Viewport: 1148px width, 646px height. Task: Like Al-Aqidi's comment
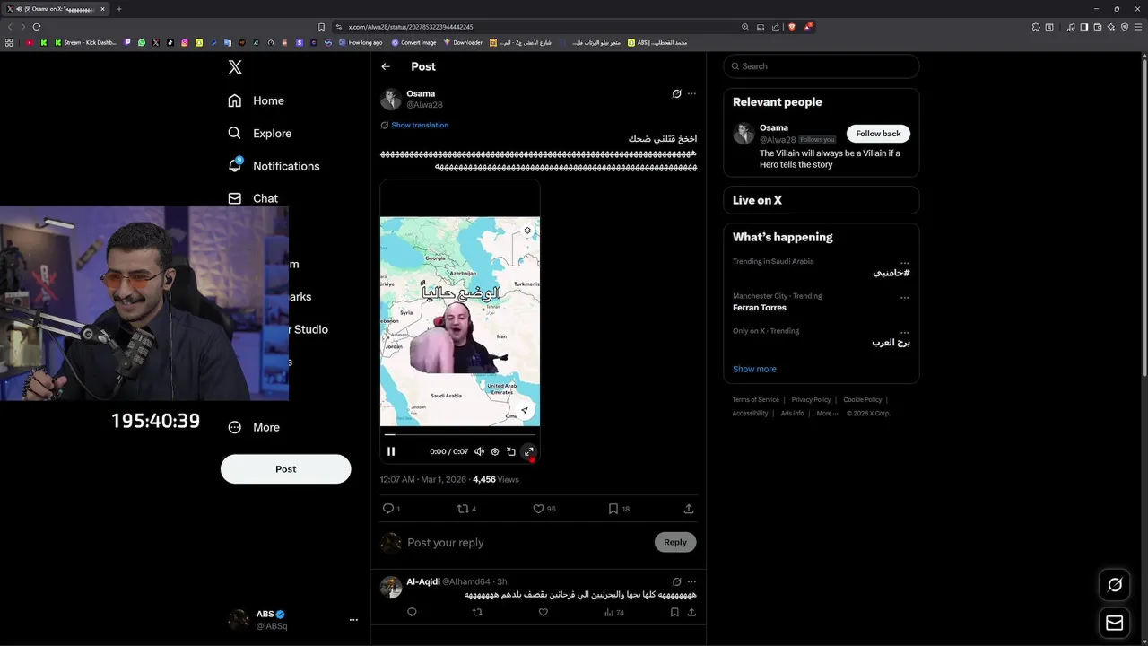543,612
